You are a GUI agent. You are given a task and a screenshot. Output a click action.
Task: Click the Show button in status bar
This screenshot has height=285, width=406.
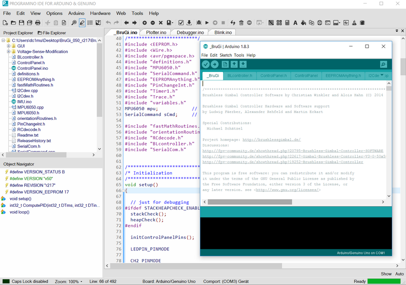(x=386, y=274)
